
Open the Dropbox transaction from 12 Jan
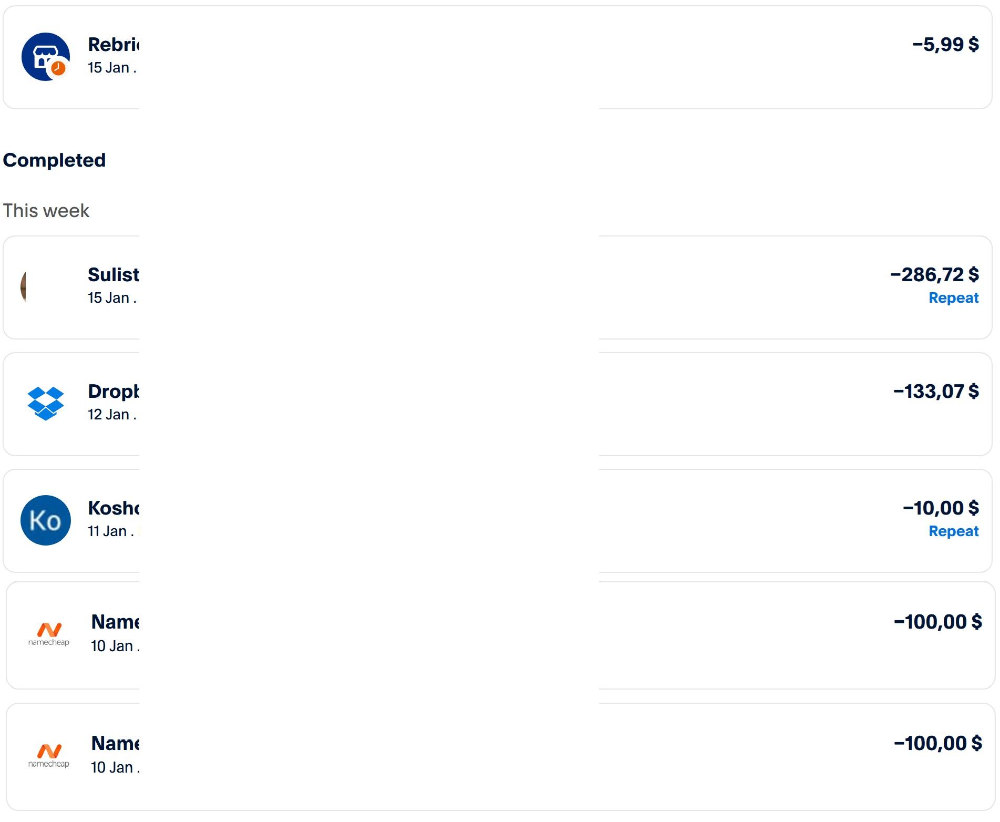pos(113,392)
